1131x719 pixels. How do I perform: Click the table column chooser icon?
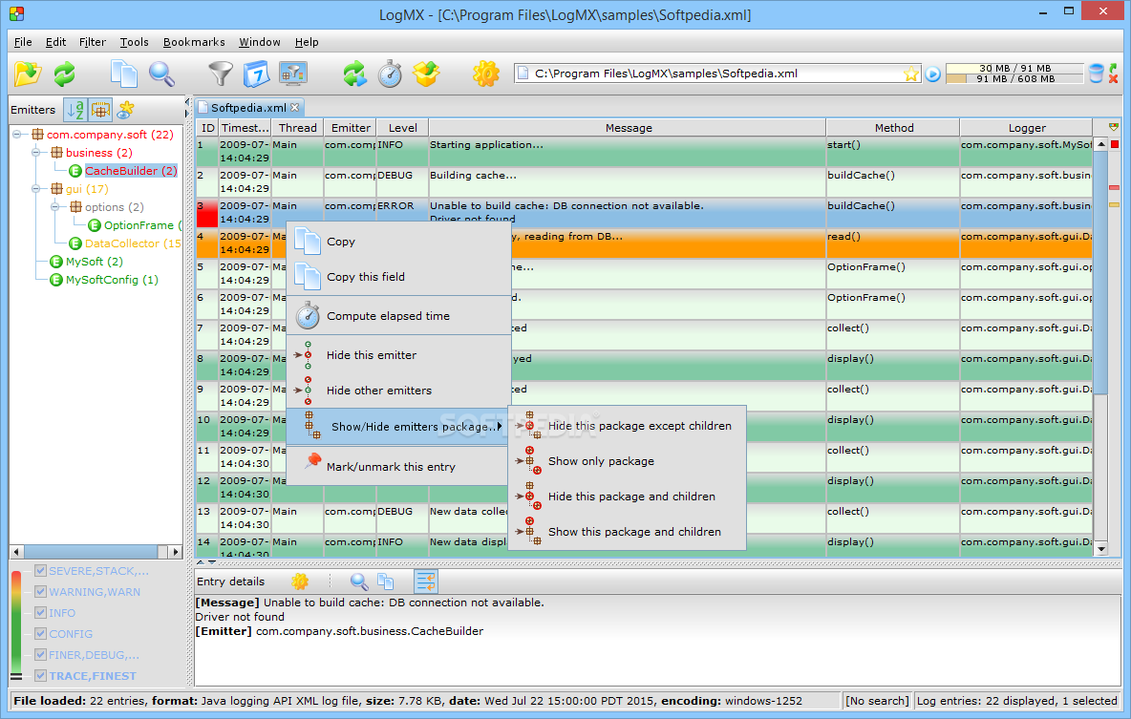coord(1114,127)
